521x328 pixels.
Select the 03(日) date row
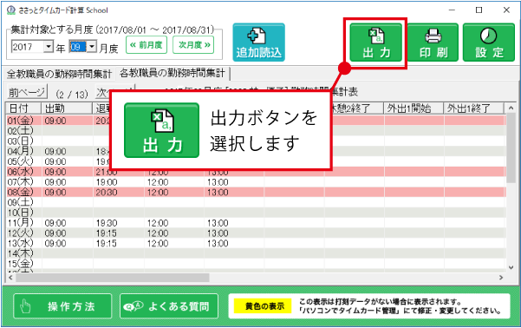click(x=257, y=141)
